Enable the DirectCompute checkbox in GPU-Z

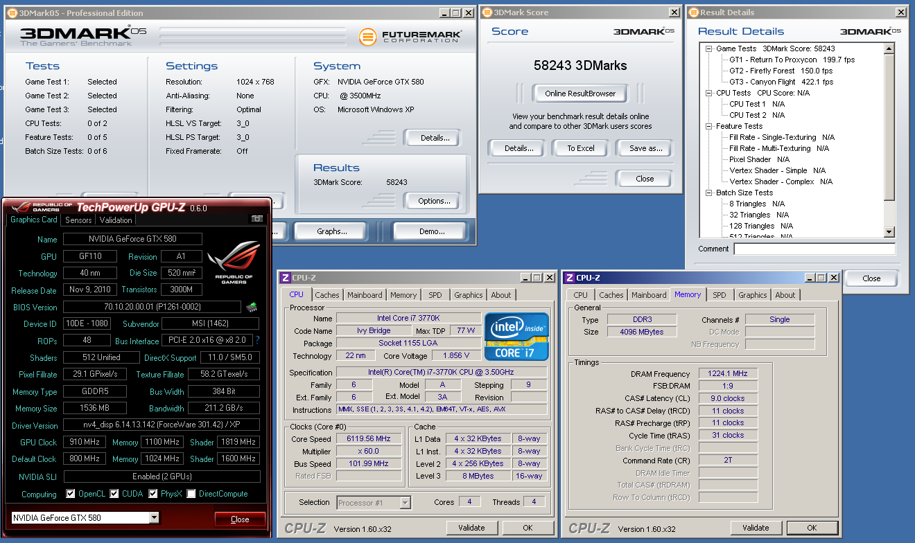point(191,494)
